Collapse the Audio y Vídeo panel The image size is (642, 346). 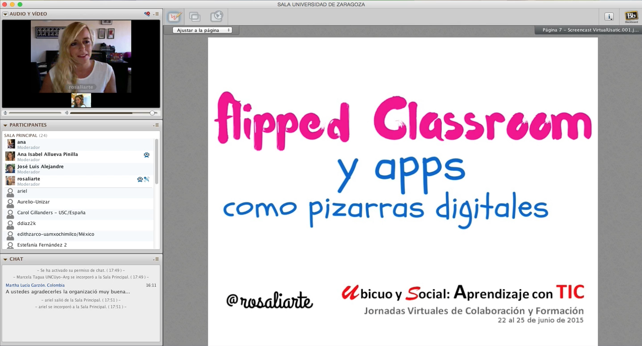tap(5, 14)
